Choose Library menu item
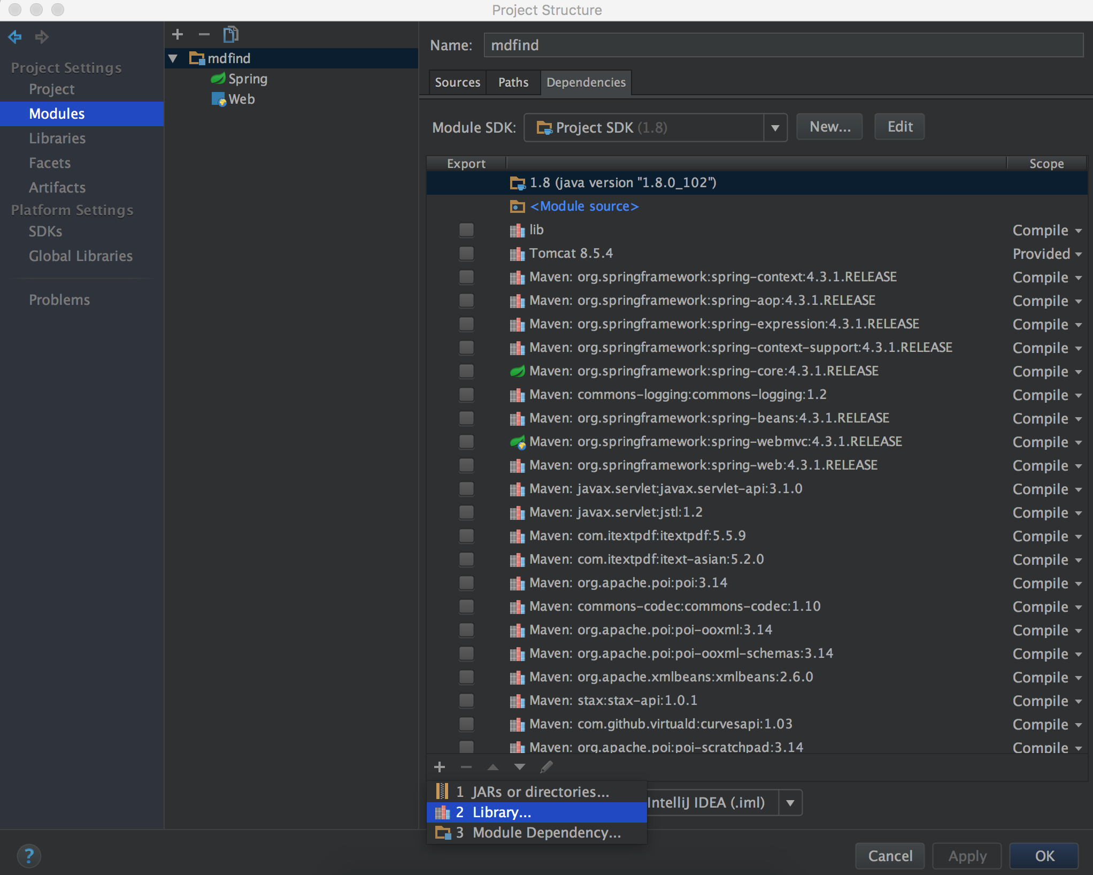Screen dimensions: 1093x875 coord(537,812)
